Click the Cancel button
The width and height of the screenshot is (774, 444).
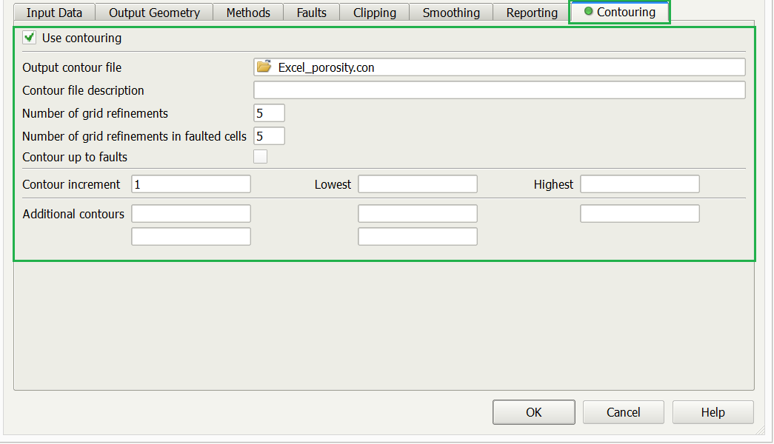(623, 412)
